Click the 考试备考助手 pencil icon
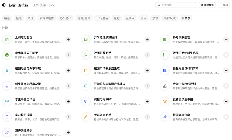This screenshot has height=140, width=232. (86, 117)
